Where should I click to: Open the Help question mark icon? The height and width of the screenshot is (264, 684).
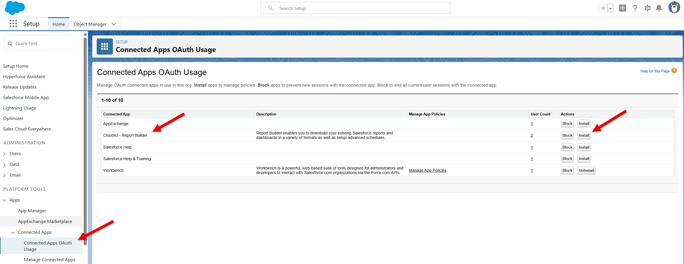tap(635, 8)
